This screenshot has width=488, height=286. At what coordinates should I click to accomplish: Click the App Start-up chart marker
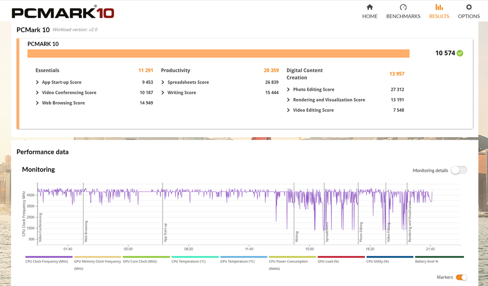(165, 232)
